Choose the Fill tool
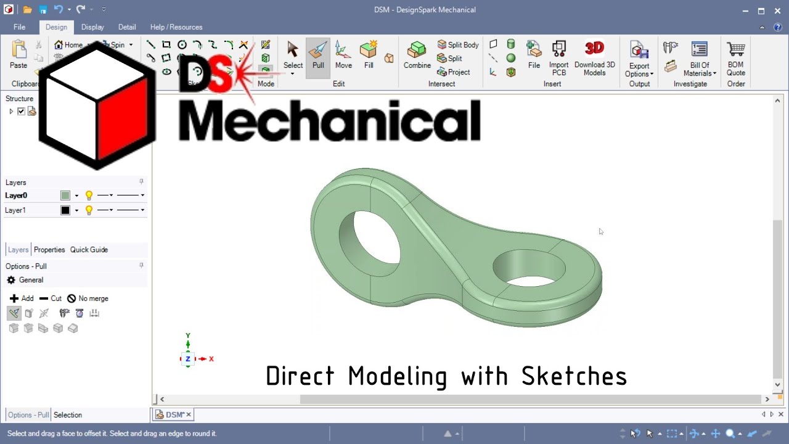Viewport: 789px width, 444px height. [369, 57]
